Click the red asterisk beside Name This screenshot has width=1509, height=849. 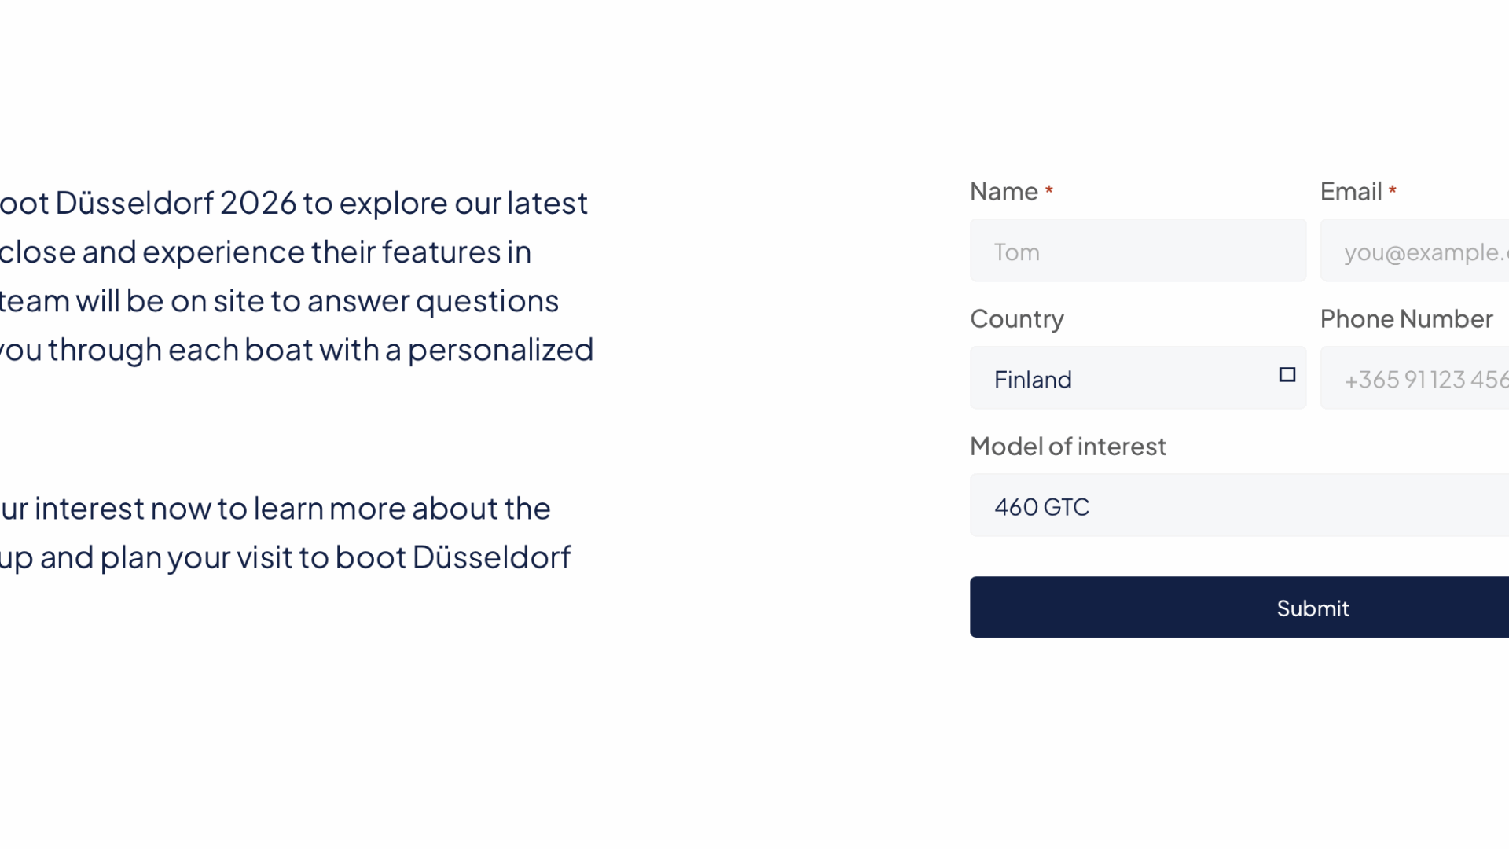pos(1048,191)
